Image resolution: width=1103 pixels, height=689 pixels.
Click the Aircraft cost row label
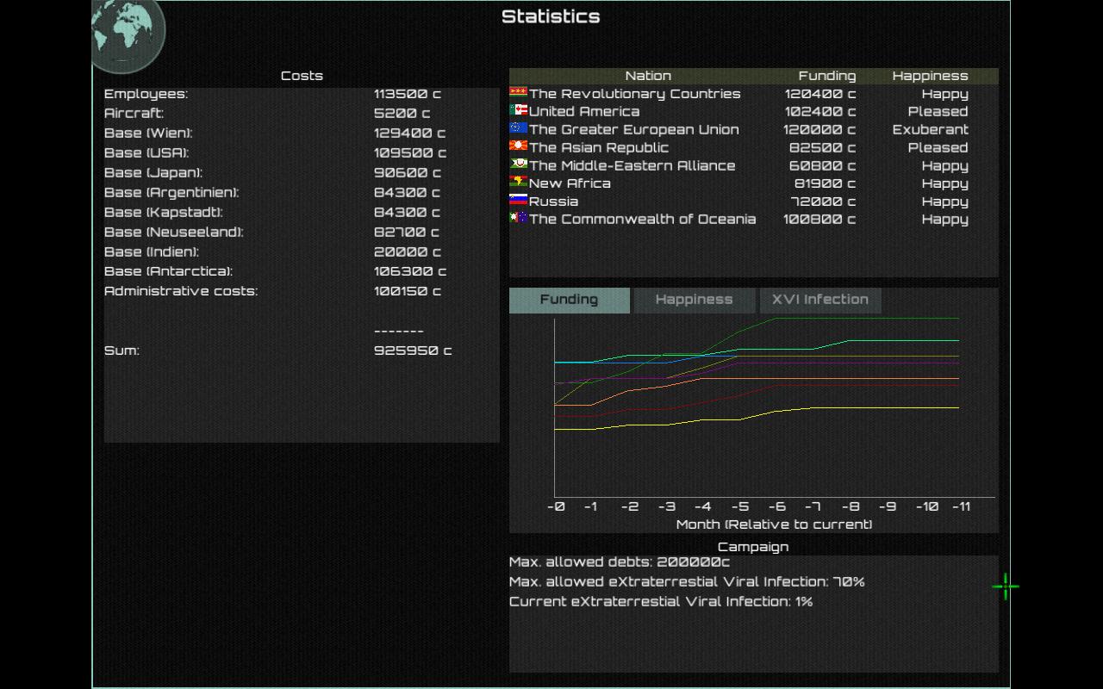pos(134,114)
